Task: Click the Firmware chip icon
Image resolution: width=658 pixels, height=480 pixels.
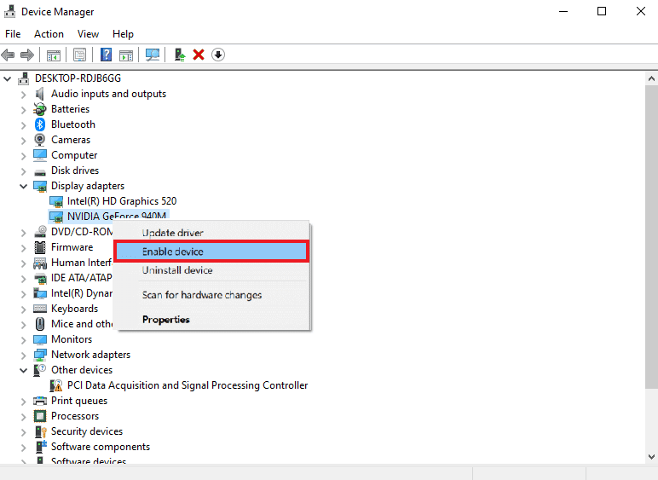Action: pyautogui.click(x=40, y=247)
